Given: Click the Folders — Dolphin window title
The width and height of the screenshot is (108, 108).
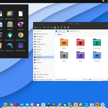Looking at the screenshot, I should [x=74, y=24].
